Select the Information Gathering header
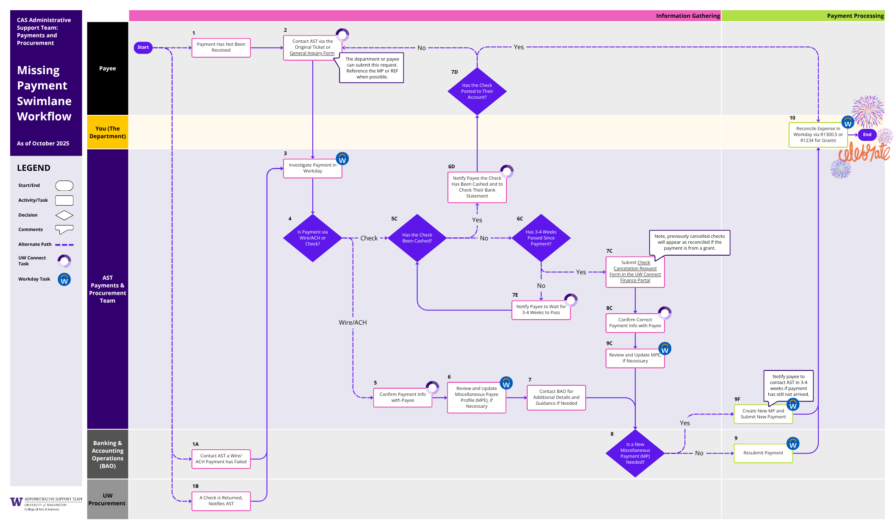Viewport: 895px width, 529px height. click(687, 16)
